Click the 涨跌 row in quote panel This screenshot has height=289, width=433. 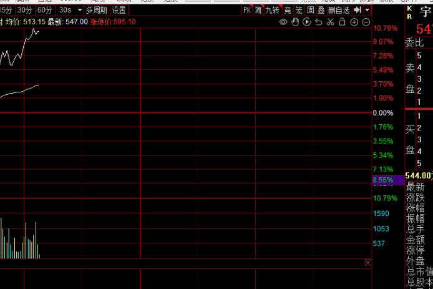click(416, 197)
